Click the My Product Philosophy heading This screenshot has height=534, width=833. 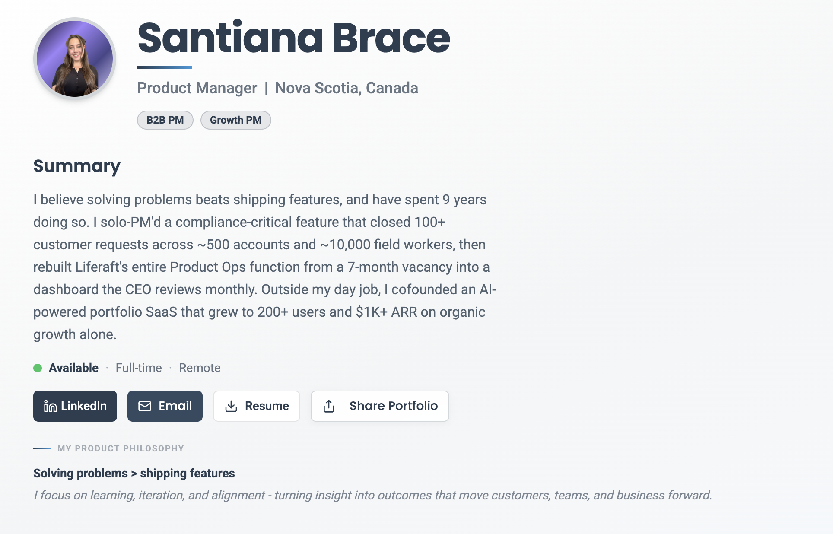[x=121, y=448]
